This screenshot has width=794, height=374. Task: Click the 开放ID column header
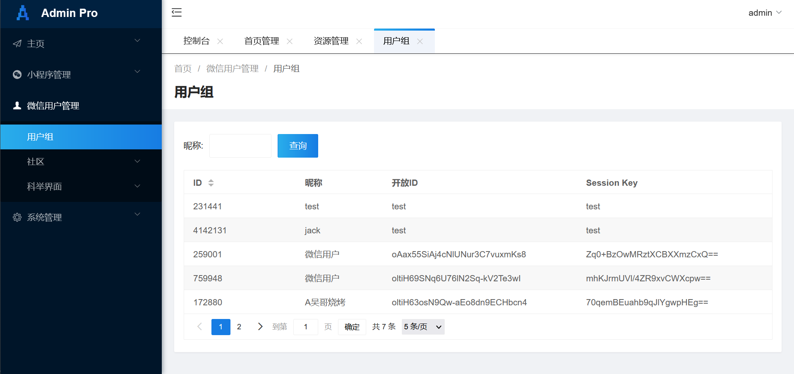click(405, 183)
